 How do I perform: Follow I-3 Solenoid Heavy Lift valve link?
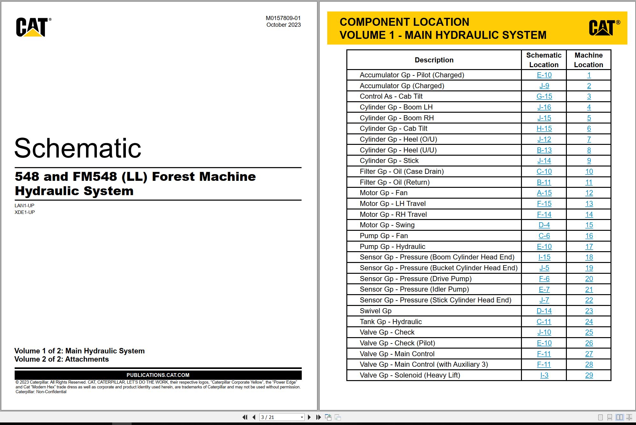[x=544, y=375]
